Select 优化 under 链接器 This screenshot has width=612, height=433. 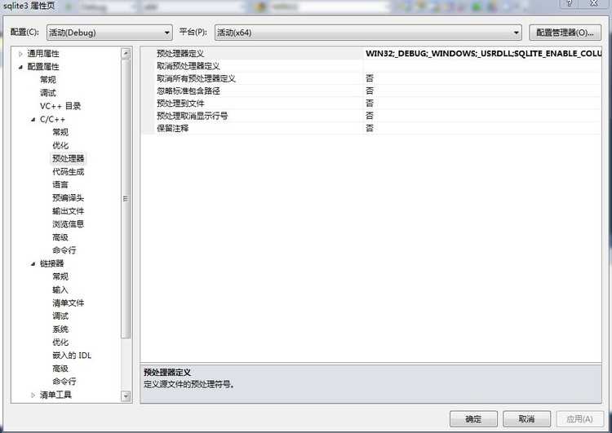coord(60,342)
